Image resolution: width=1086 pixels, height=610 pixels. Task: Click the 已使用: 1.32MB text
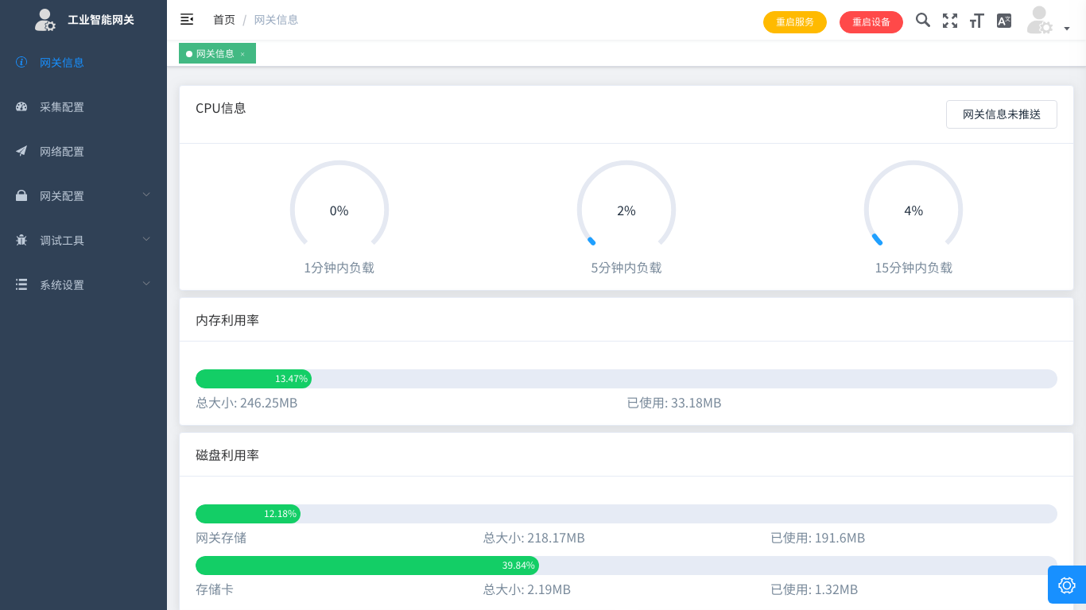click(814, 589)
